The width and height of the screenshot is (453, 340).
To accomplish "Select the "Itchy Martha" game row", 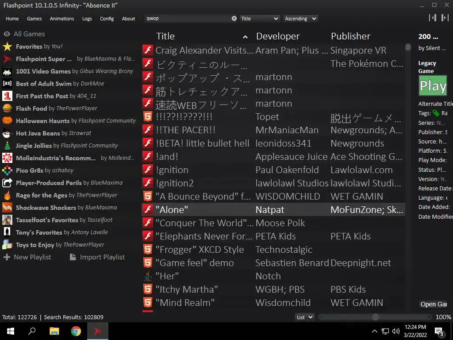I will (273, 290).
